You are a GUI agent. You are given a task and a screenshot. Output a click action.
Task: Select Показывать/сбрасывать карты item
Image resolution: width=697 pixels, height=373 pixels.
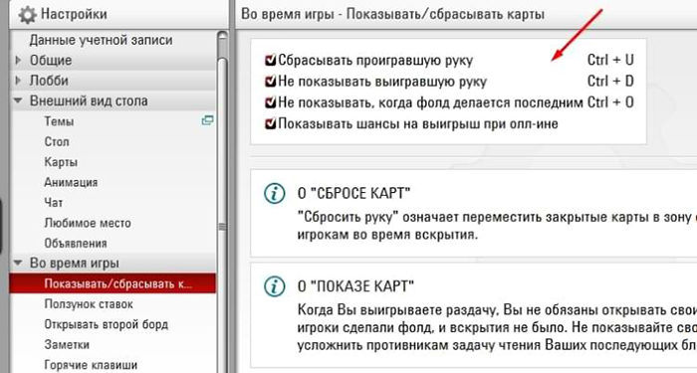[113, 283]
